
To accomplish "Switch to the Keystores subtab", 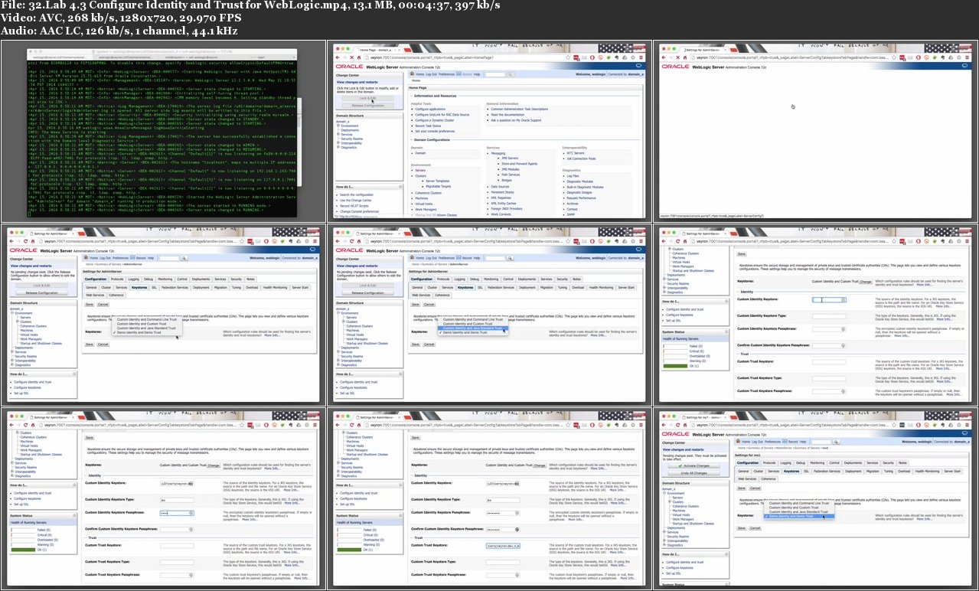I will point(466,288).
